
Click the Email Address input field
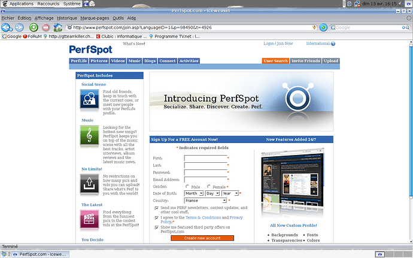205,180
